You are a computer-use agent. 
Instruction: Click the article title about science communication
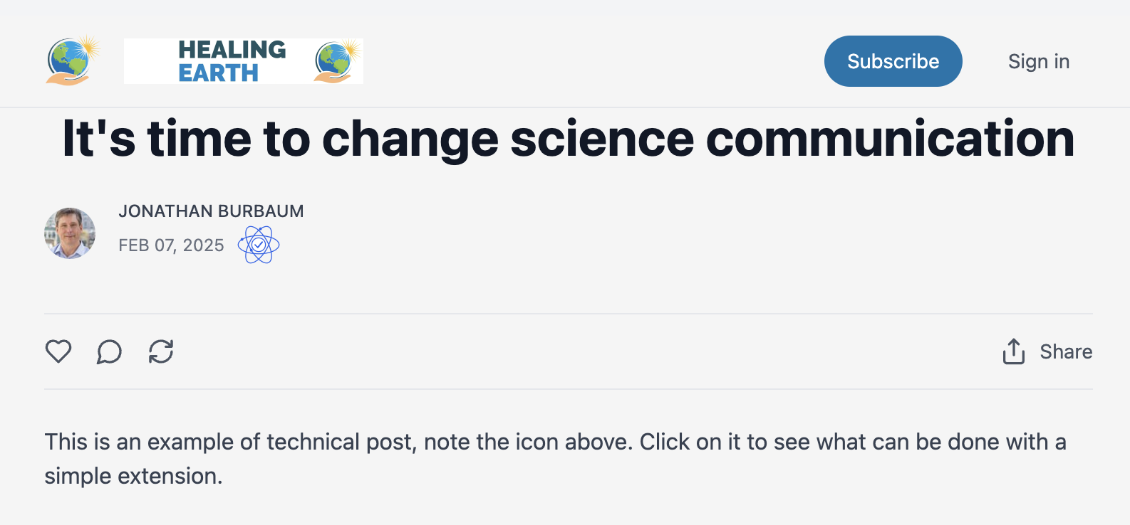point(568,139)
